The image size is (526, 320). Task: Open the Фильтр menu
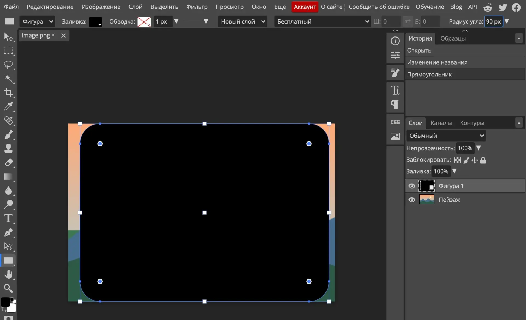pos(197,7)
